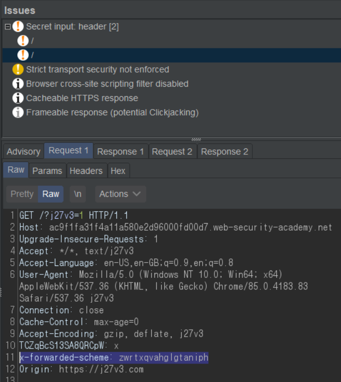341x382 pixels.
Task: Toggle the \n non-printable characters button
Action: [77, 194]
